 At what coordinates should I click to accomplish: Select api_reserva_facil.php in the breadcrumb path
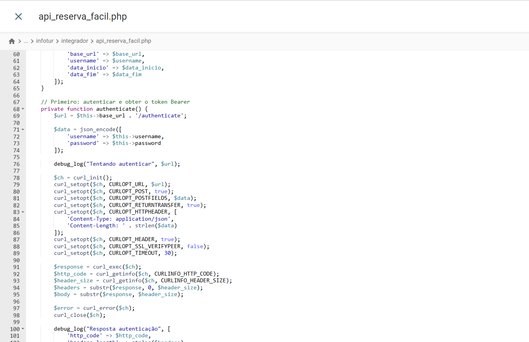[123, 40]
